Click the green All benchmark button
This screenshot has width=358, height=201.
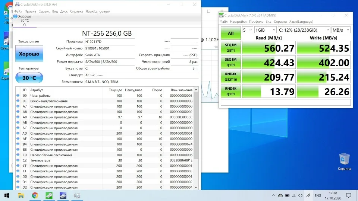[230, 33]
